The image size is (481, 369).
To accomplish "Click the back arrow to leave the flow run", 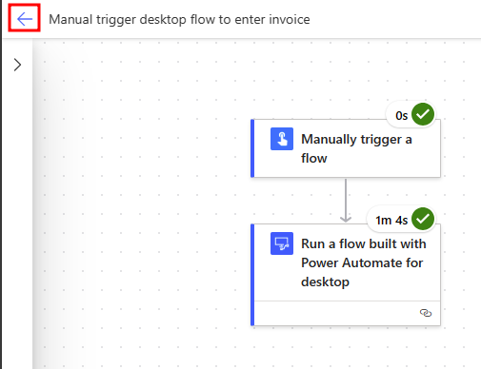I will tap(25, 19).
